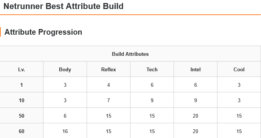Click the Lv. column header
The image size is (261, 138).
(22, 69)
